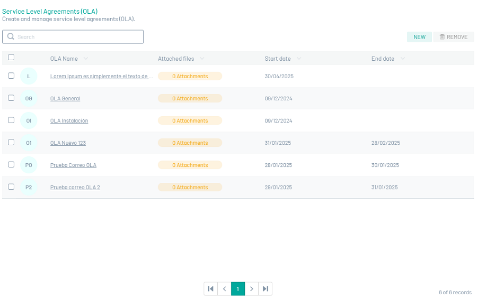
Task: Open the Start date column chevron
Action: 299,59
